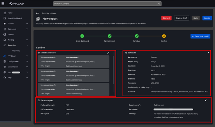This screenshot has height=127, width=215.
Task: Click Send test email
Action: (x=200, y=36)
